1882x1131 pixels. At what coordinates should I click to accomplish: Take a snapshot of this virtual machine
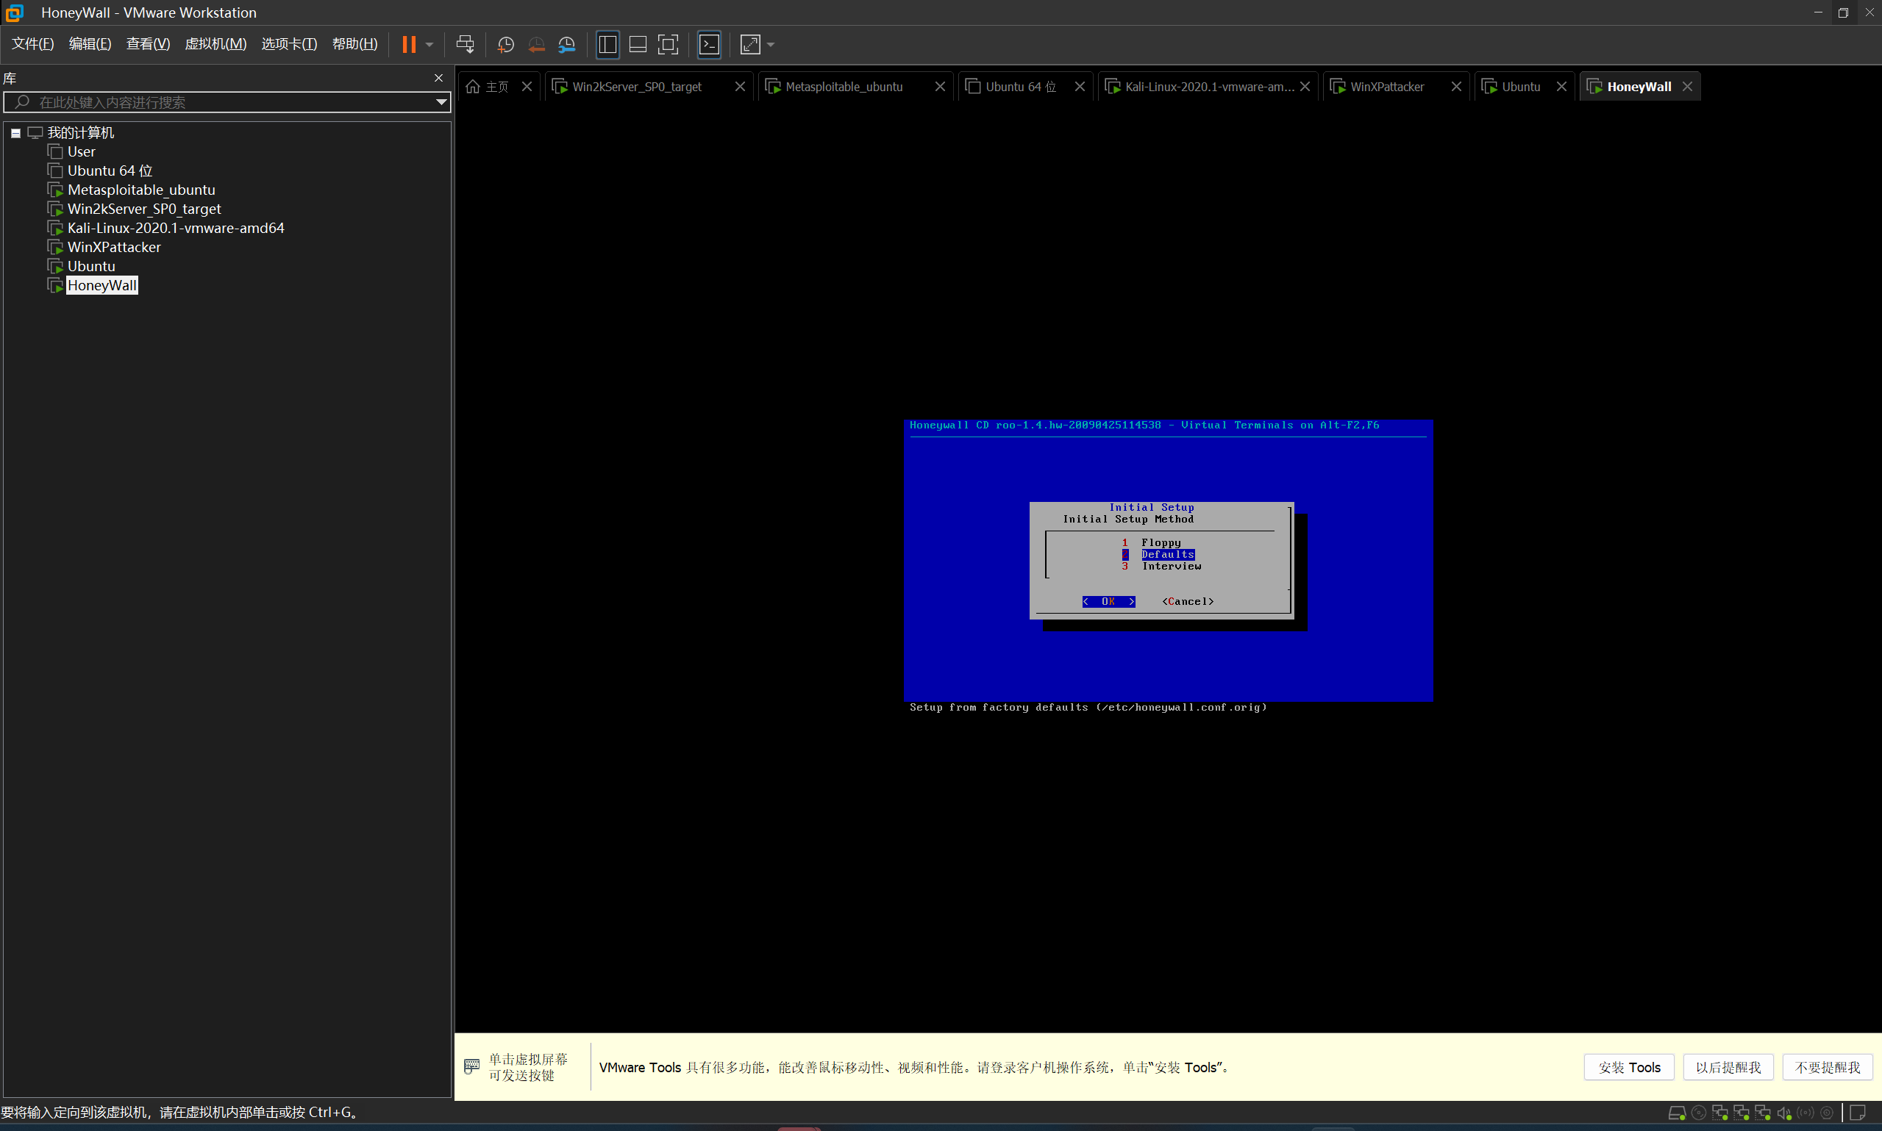(505, 44)
